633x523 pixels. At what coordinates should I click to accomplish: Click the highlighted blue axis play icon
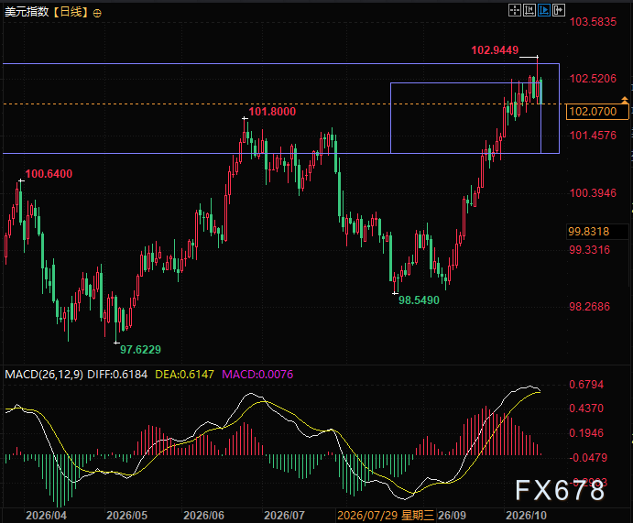(x=544, y=10)
